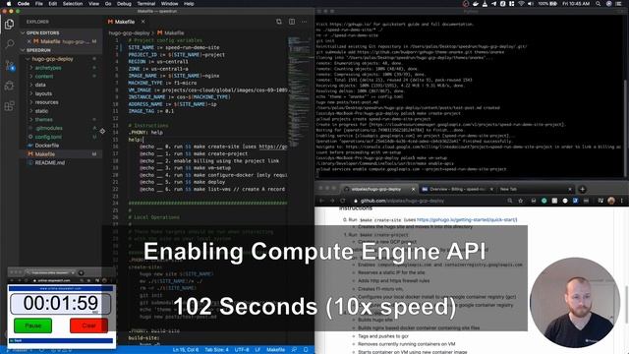Change Tab Size: 4 in status bar

(x=216, y=350)
